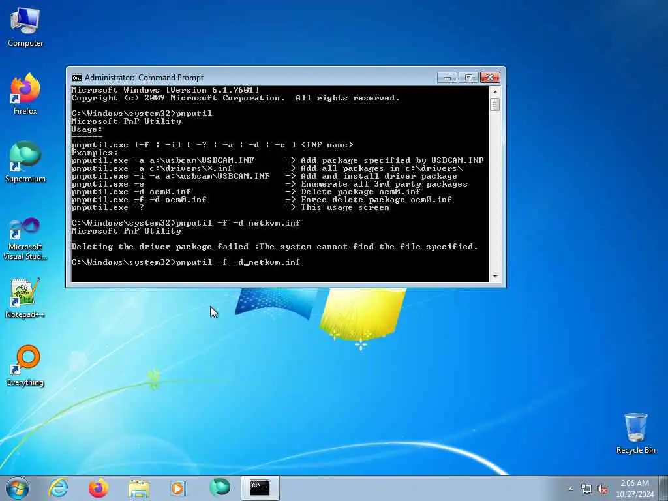The width and height of the screenshot is (668, 501).
Task: Click the 'Usage:' heading line
Action: (87, 129)
